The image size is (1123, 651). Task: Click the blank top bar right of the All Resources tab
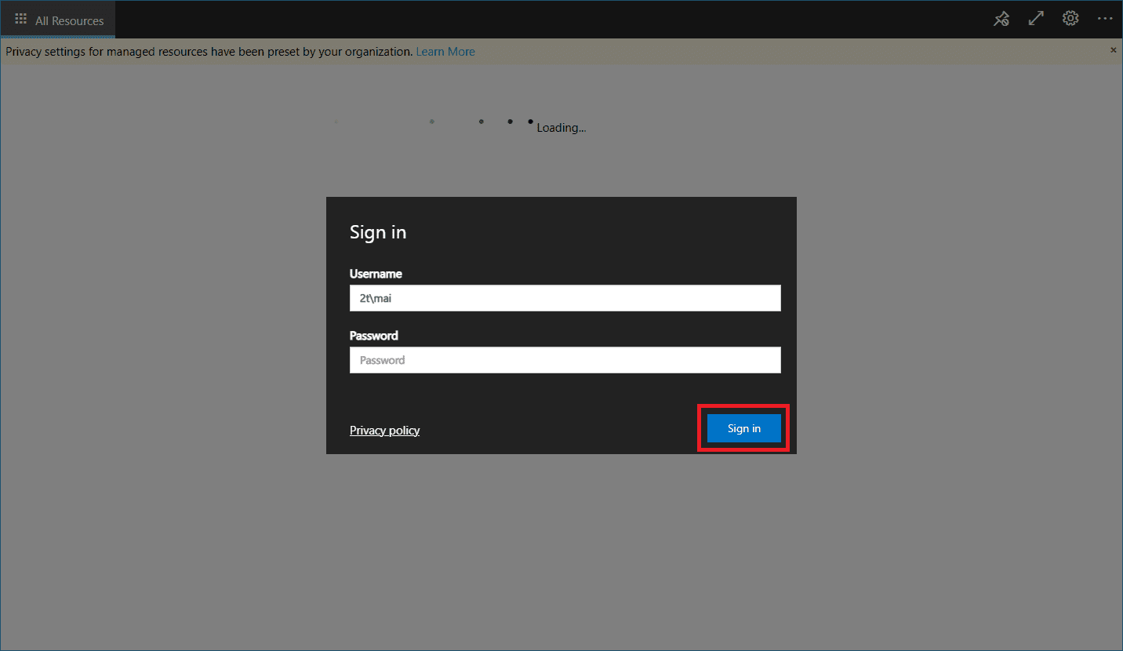coord(549,20)
